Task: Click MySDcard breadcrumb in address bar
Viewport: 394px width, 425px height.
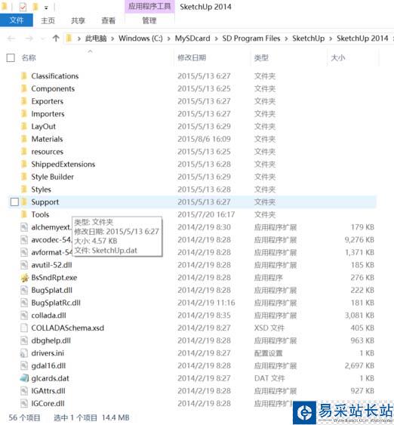Action: pyautogui.click(x=192, y=38)
